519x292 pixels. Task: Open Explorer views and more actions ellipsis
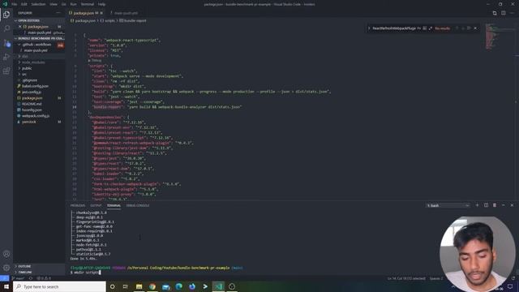[58, 13]
